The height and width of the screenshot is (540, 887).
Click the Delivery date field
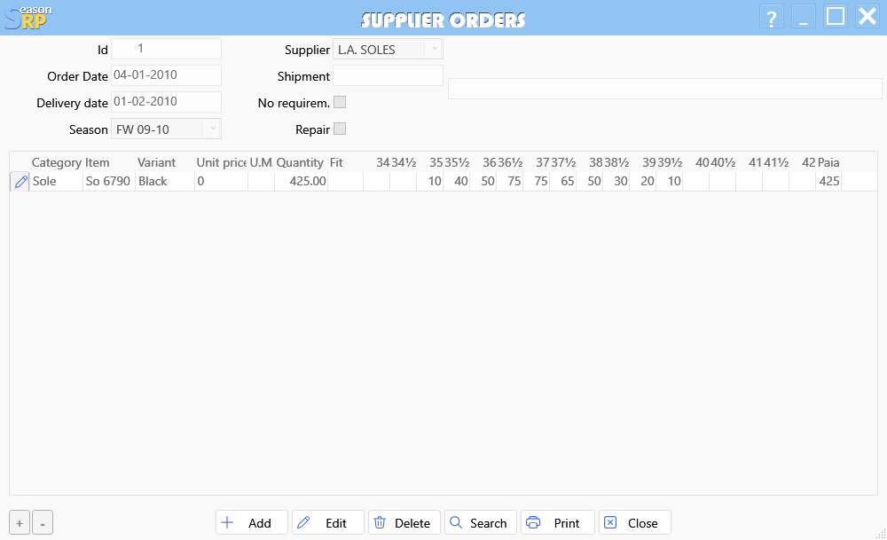(167, 102)
